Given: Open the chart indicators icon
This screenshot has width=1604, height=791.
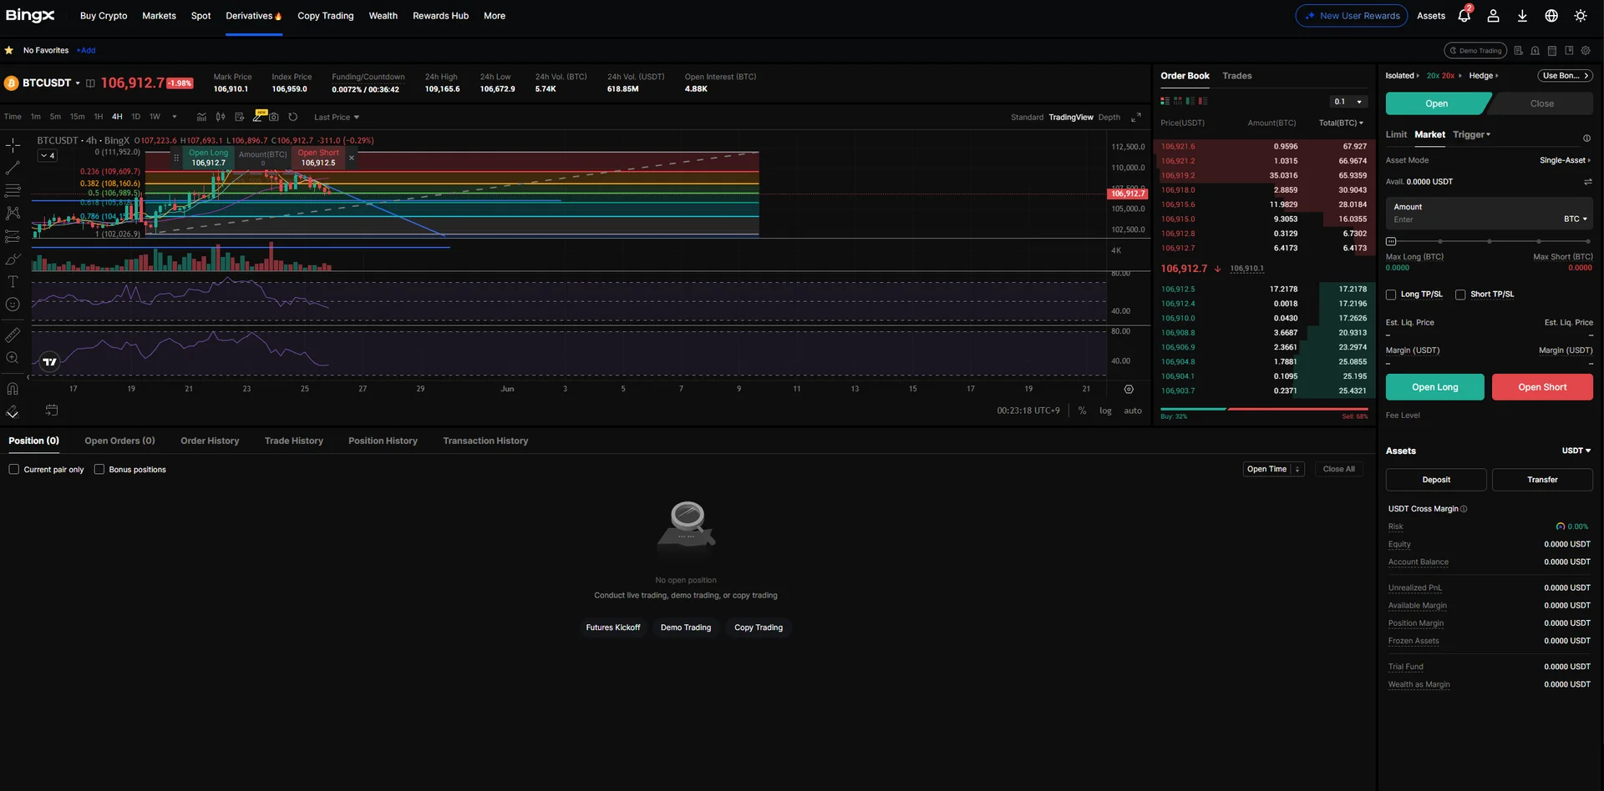Looking at the screenshot, I should click(201, 117).
